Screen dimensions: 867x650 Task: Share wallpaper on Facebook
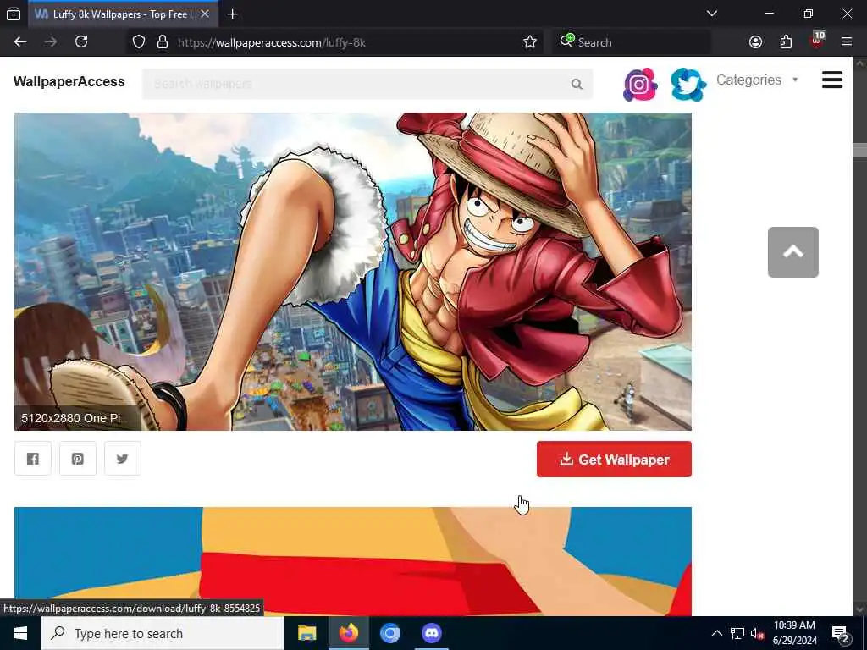(x=33, y=459)
